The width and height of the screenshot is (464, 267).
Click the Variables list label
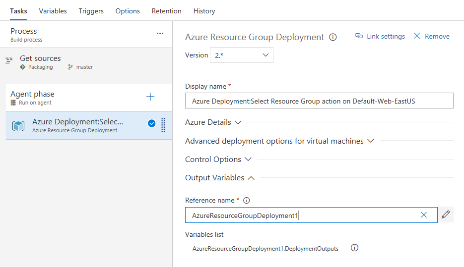204,234
